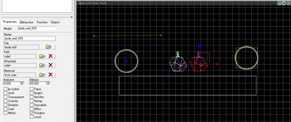Click the red X-axis gizmo arrow
Image resolution: width=291 pixels, height=122 pixels.
pyautogui.click(x=217, y=64)
